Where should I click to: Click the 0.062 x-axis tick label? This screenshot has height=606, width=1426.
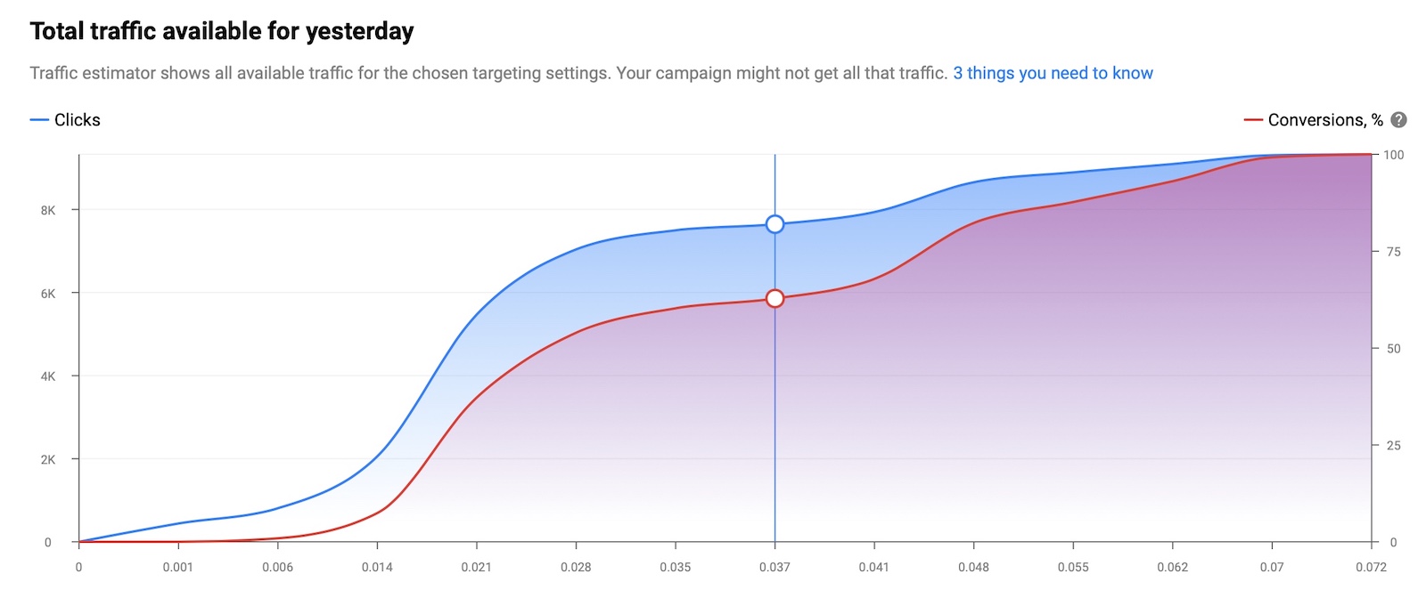coord(1172,567)
